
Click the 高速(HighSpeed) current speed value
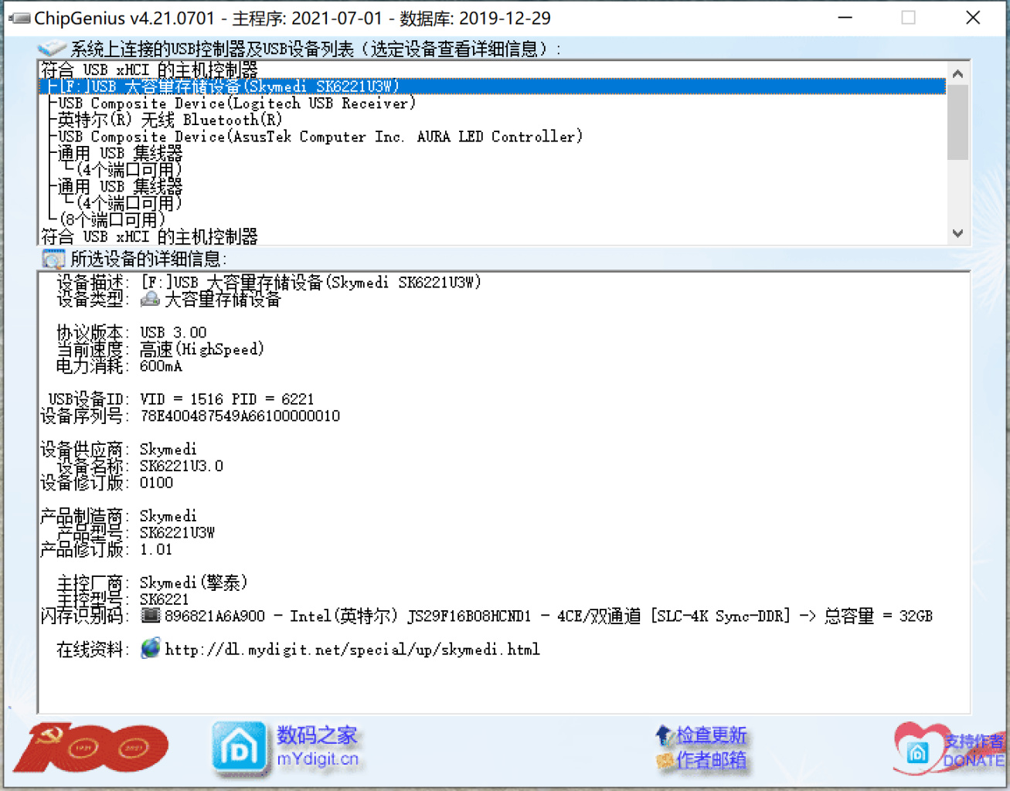[x=202, y=350]
